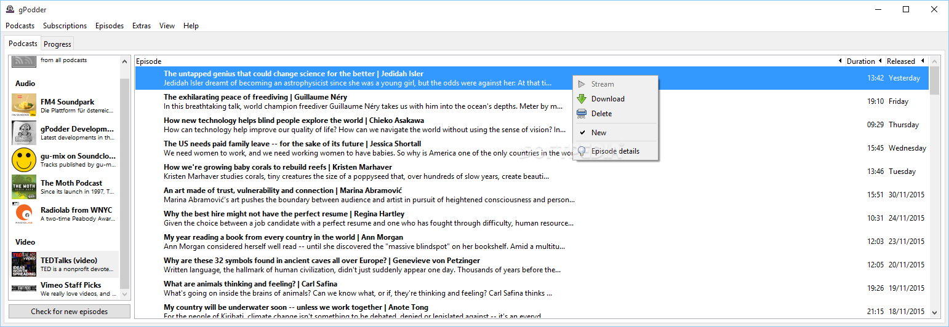The image size is (949, 327).
Task: Open the Subscriptions menu
Action: [65, 26]
